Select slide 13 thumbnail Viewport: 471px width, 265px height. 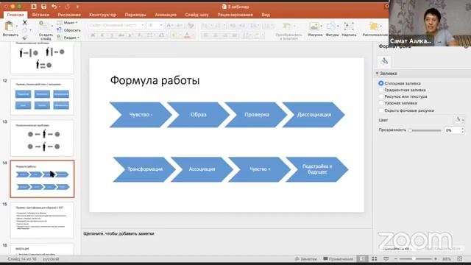tap(42, 138)
